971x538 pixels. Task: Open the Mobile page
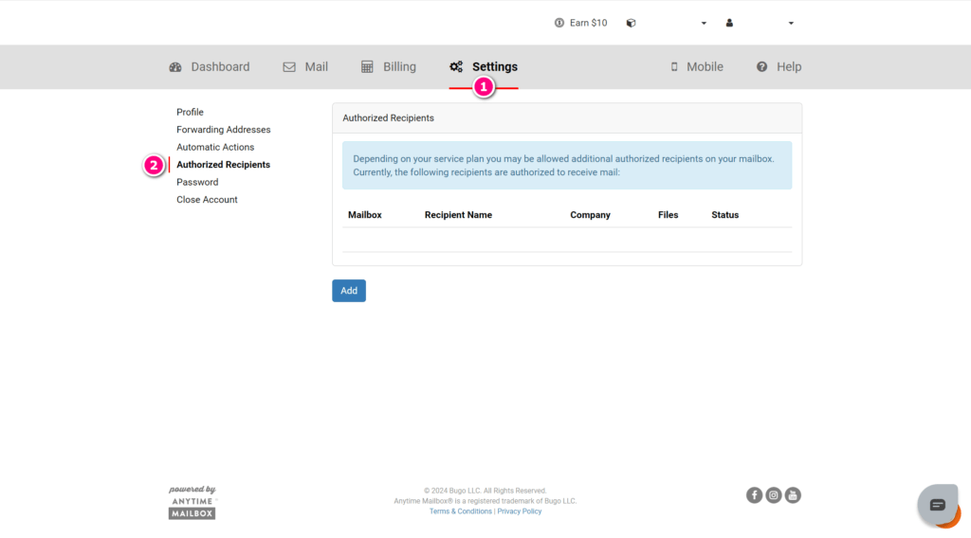696,66
